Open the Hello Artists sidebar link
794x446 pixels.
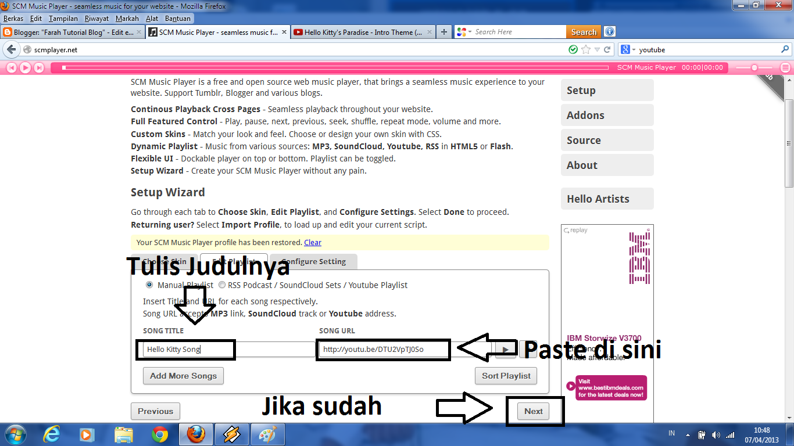click(607, 199)
